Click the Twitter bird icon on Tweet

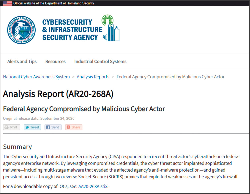click(27, 127)
